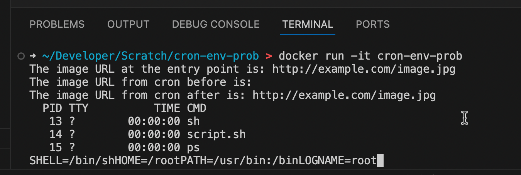Viewport: 521px width, 175px height.
Task: Click the arrow prompt symbol
Action: (33, 56)
